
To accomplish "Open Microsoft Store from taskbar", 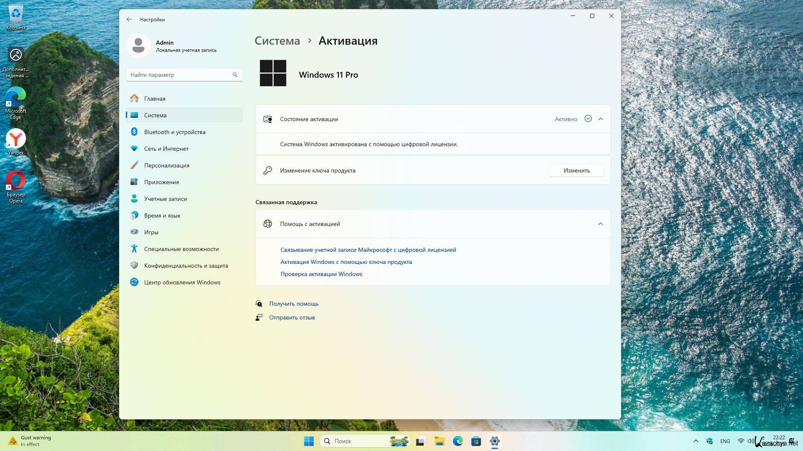I will point(476,441).
